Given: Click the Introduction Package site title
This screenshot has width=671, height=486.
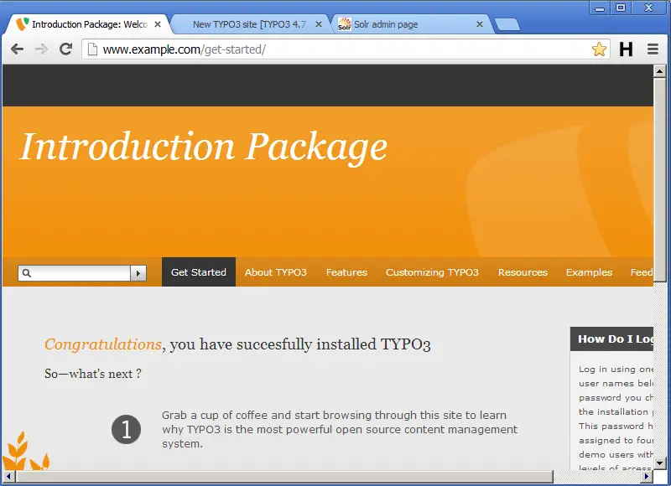Looking at the screenshot, I should point(204,147).
